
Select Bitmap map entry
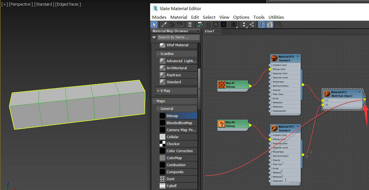(178, 116)
